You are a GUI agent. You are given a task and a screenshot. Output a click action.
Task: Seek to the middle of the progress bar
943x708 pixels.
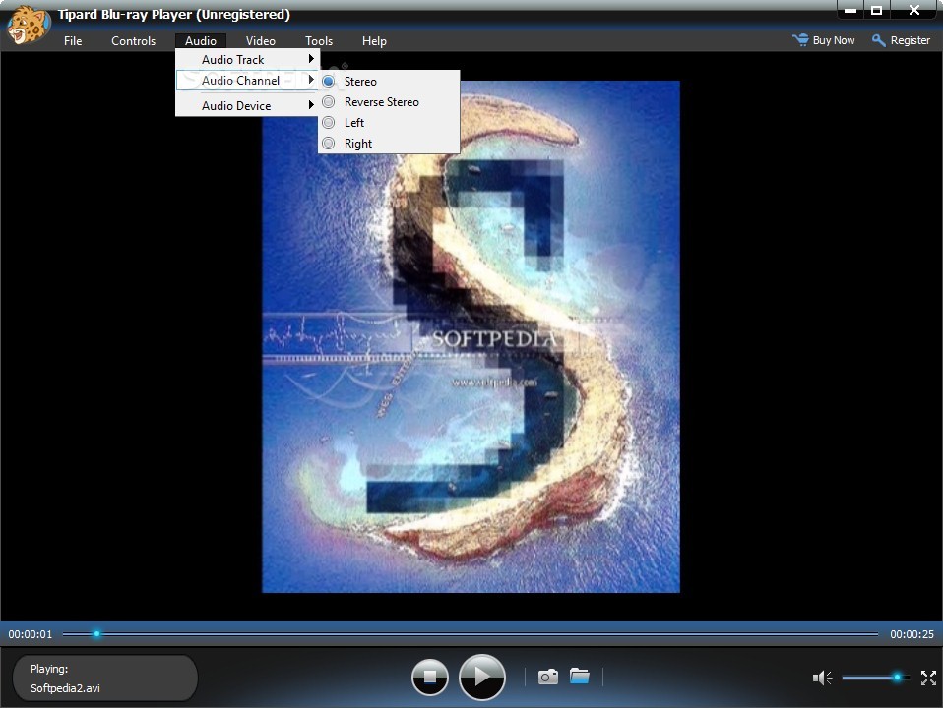(471, 634)
